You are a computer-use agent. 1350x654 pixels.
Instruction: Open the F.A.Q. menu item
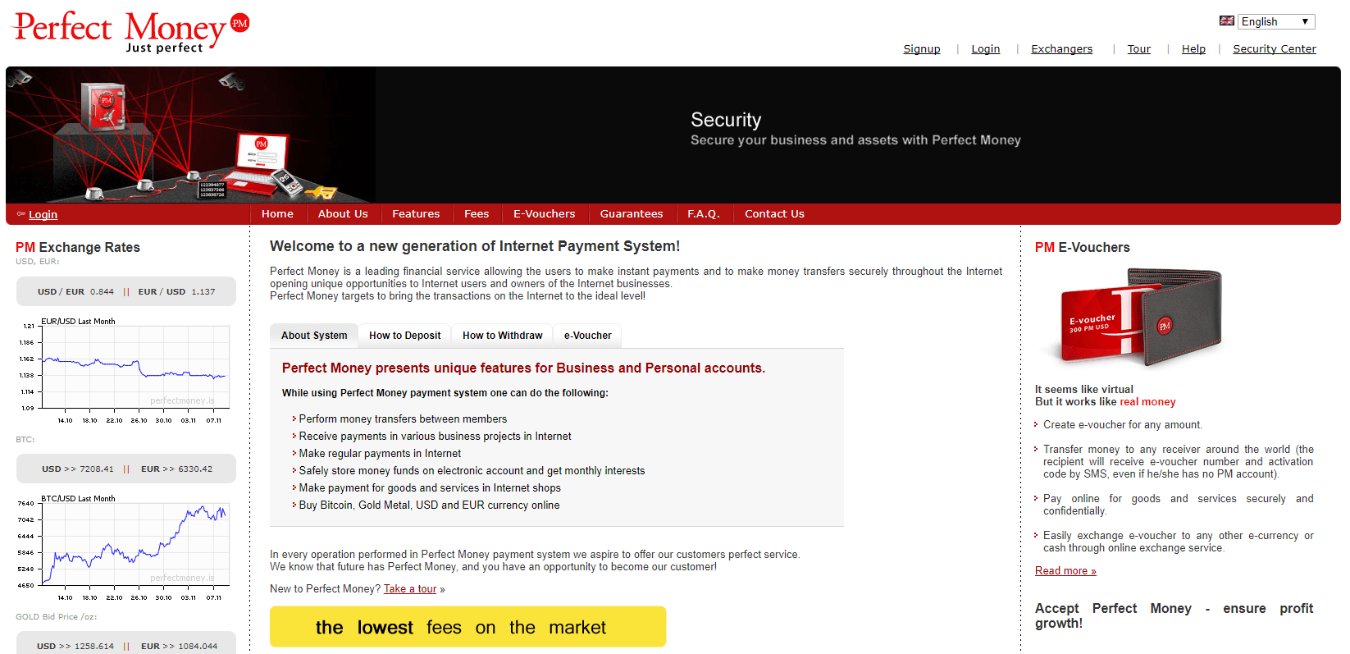pyautogui.click(x=704, y=214)
